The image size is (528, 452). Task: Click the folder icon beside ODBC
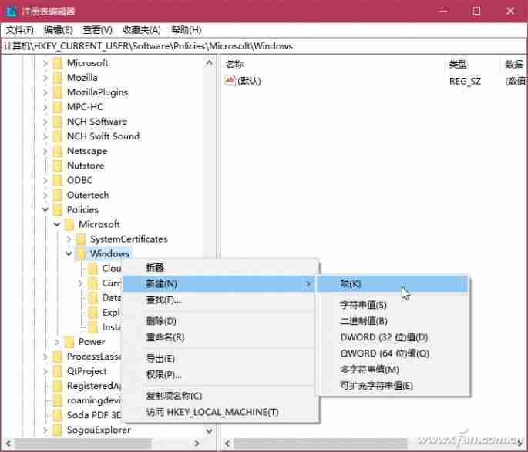pos(58,180)
